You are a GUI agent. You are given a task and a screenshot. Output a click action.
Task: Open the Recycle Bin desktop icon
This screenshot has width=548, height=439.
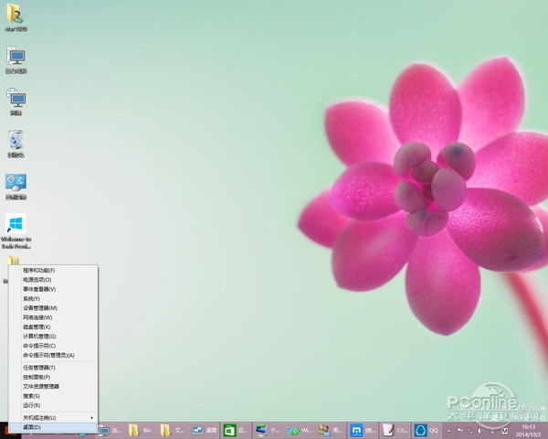16,140
